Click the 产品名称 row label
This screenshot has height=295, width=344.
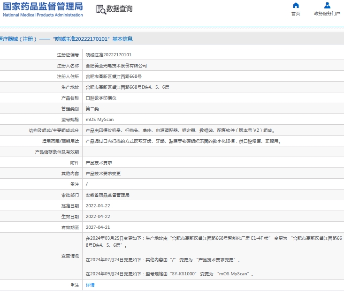(x=70, y=98)
